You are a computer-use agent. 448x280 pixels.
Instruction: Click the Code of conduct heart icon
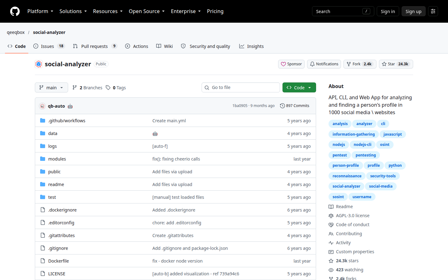[x=331, y=225]
